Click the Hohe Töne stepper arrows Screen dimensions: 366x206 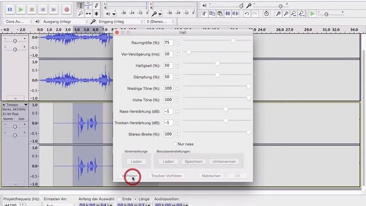pos(177,100)
